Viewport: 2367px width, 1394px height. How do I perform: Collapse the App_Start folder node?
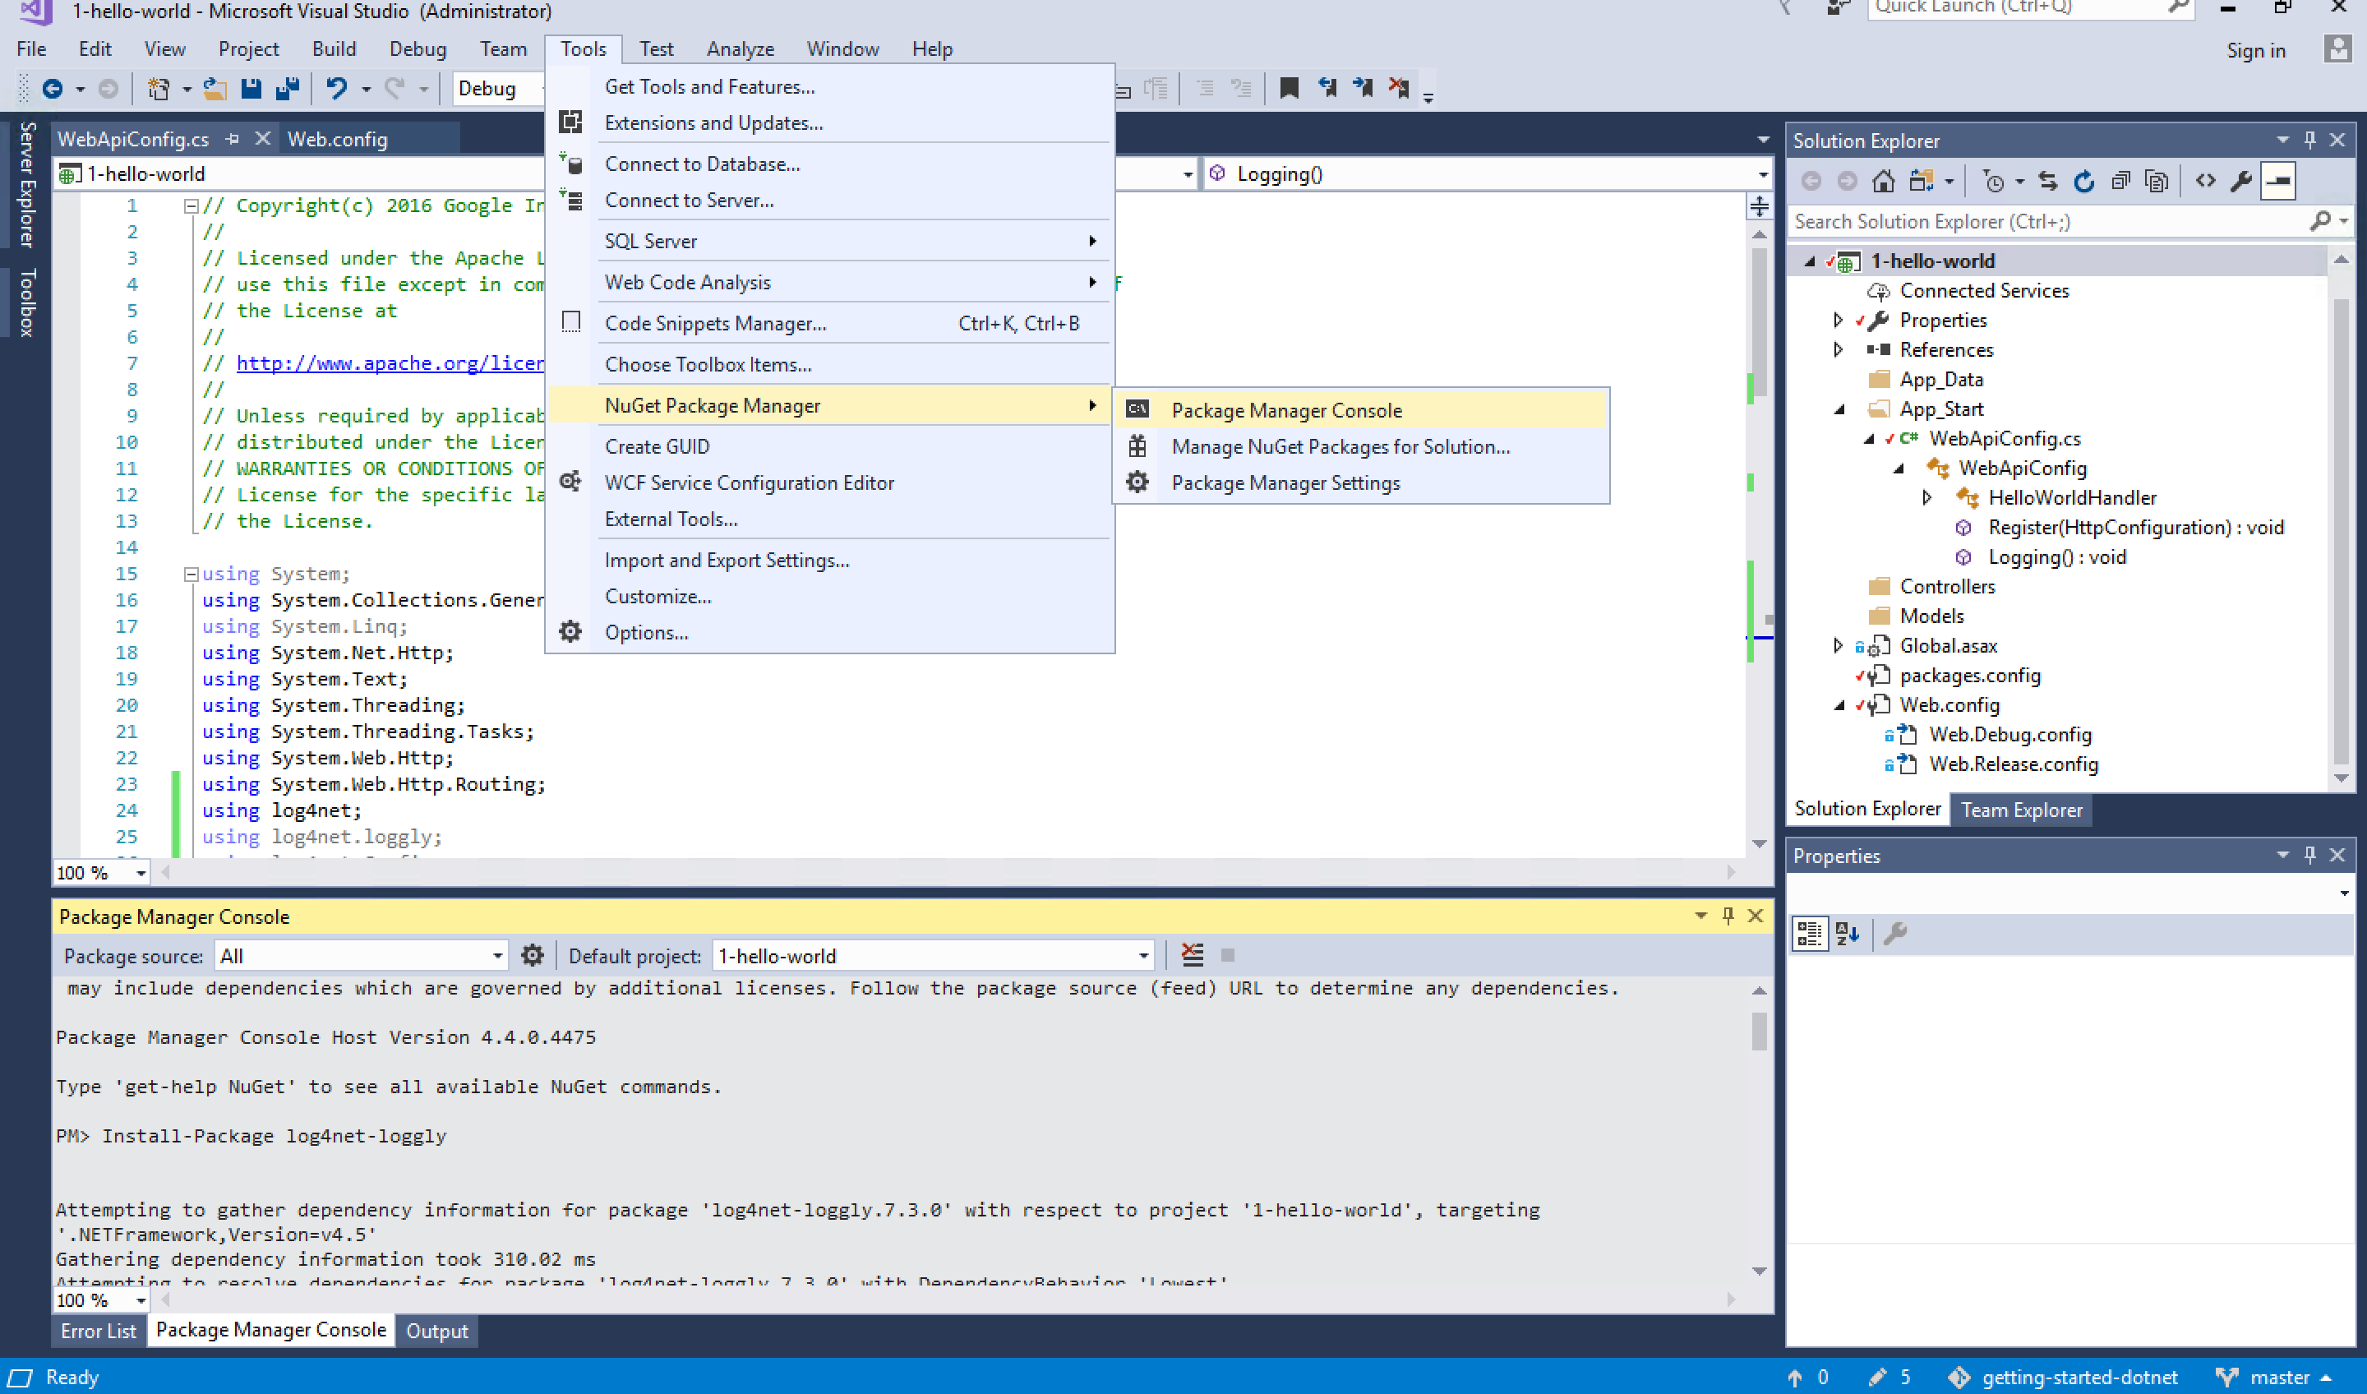[x=1839, y=409]
